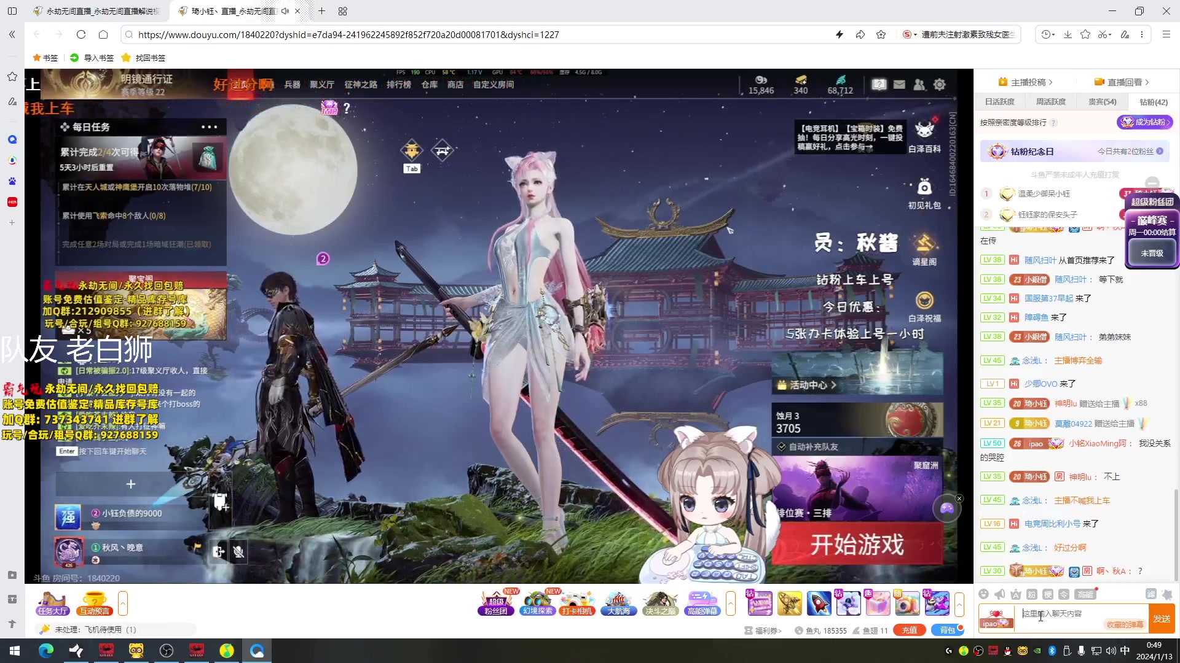Select the camera-shaped gift

[907, 603]
